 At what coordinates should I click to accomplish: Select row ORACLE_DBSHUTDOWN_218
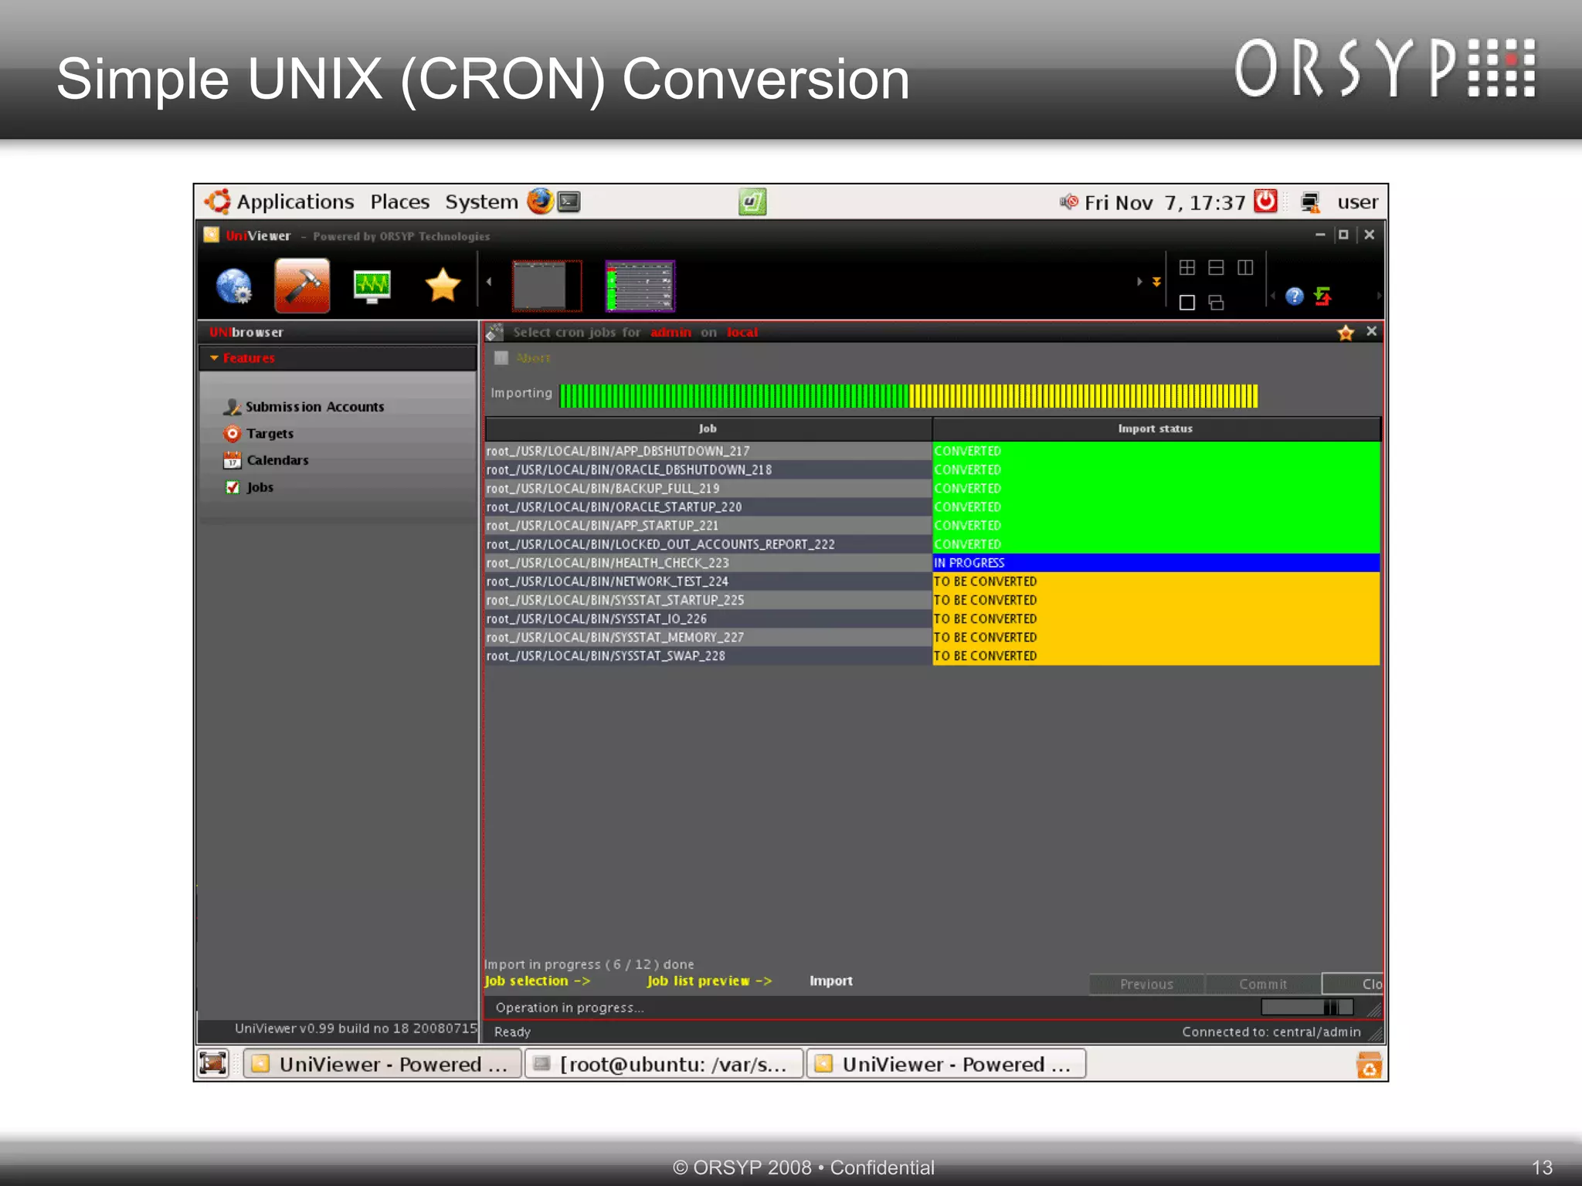coord(932,469)
